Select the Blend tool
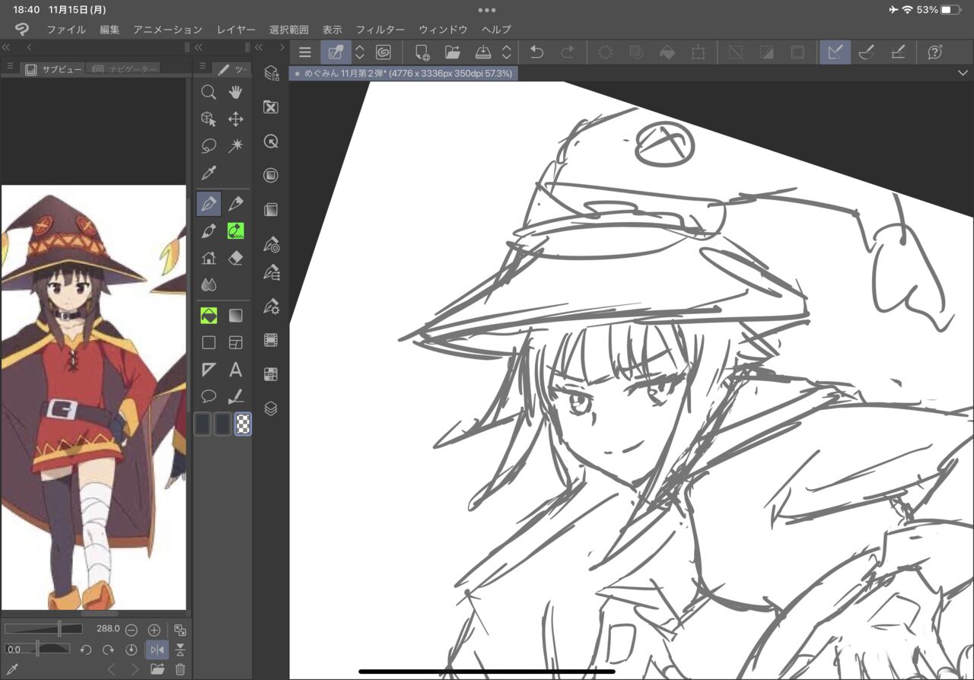Image resolution: width=974 pixels, height=680 pixels. (x=208, y=284)
